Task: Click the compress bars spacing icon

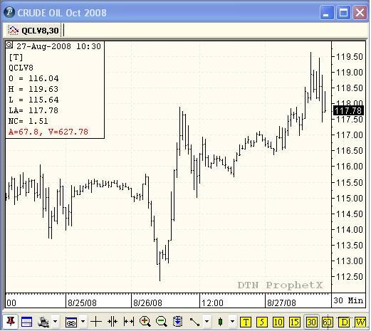Action: (113, 322)
